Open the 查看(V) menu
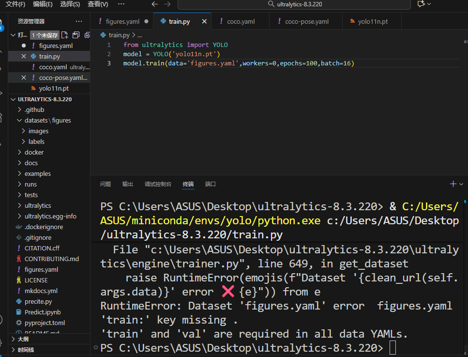This screenshot has height=357, width=468. [x=98, y=4]
